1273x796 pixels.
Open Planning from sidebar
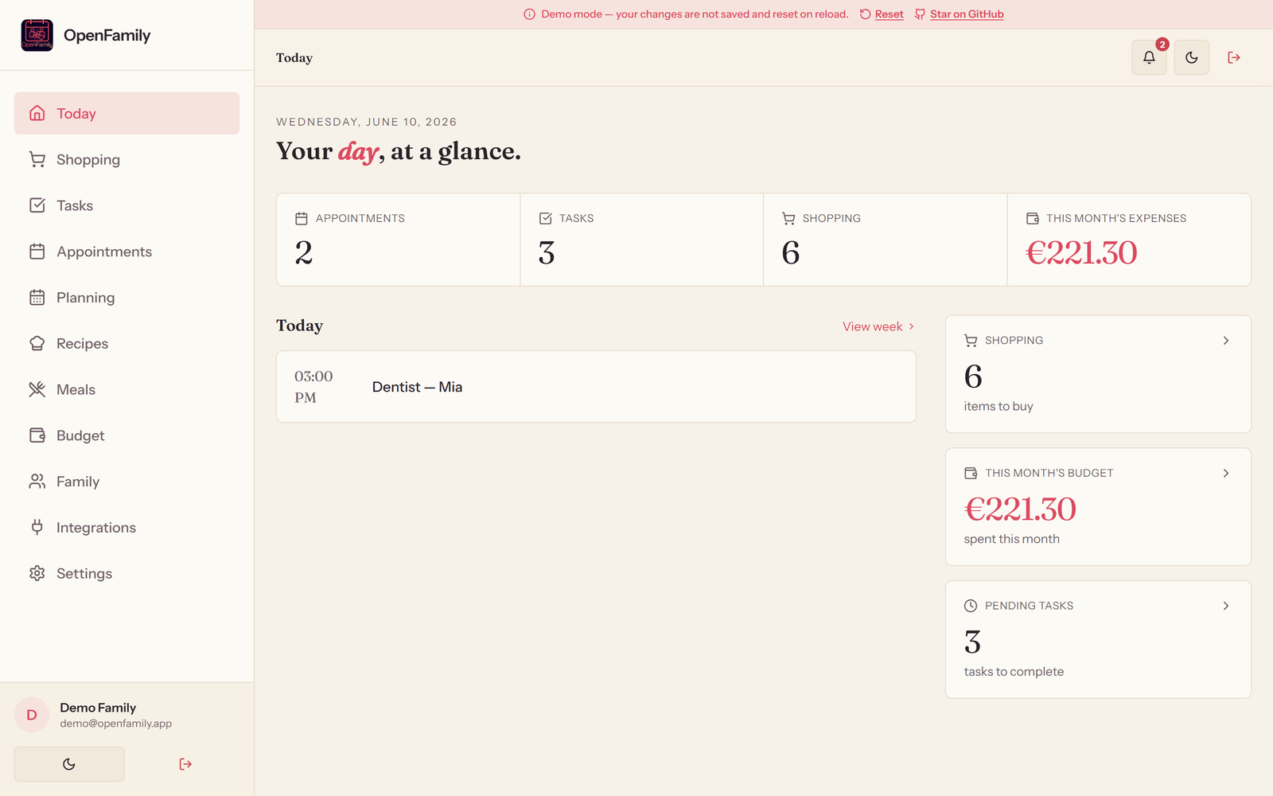pos(127,298)
